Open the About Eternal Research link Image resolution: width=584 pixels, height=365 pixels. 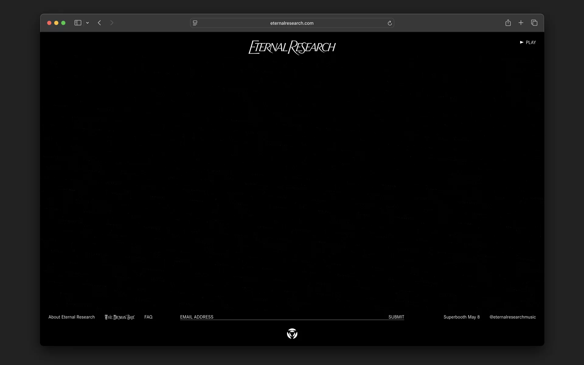pyautogui.click(x=71, y=317)
